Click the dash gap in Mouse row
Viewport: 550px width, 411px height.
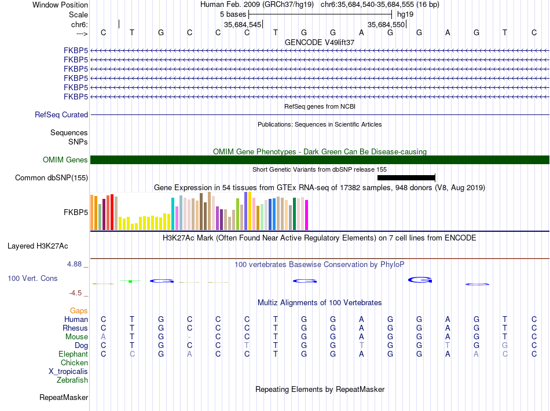(x=189, y=337)
